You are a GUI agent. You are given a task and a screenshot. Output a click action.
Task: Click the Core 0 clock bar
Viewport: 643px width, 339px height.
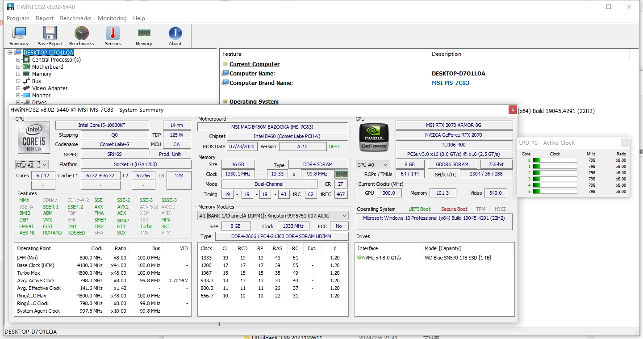coord(555,160)
